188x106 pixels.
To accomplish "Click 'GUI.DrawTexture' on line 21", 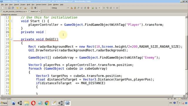I will point(42,50).
